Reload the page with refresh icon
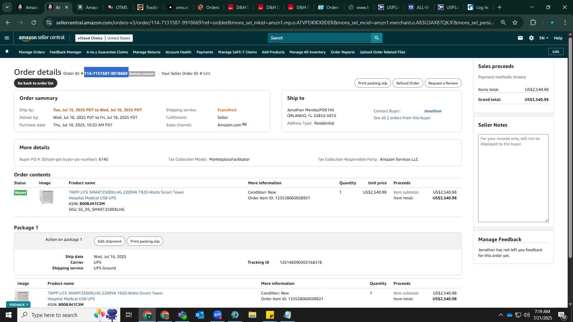This screenshot has width=573, height=322. (34, 23)
